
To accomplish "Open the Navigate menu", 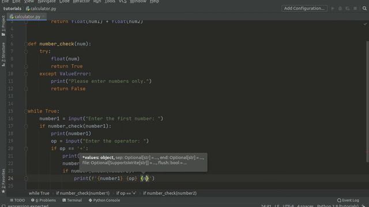I will coord(47,1).
